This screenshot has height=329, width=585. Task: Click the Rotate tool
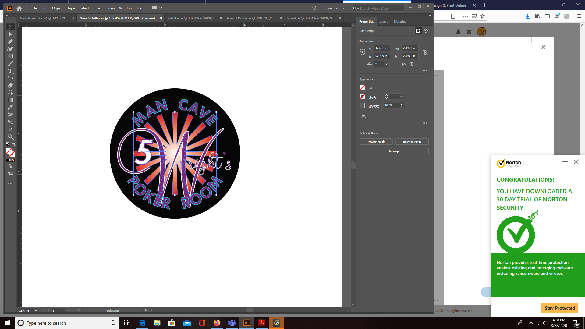(x=10, y=78)
